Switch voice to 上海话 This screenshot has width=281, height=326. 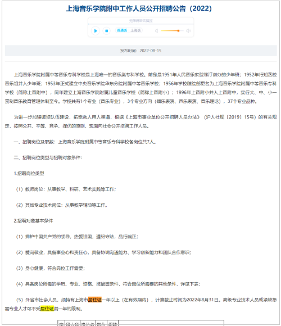pos(135,30)
